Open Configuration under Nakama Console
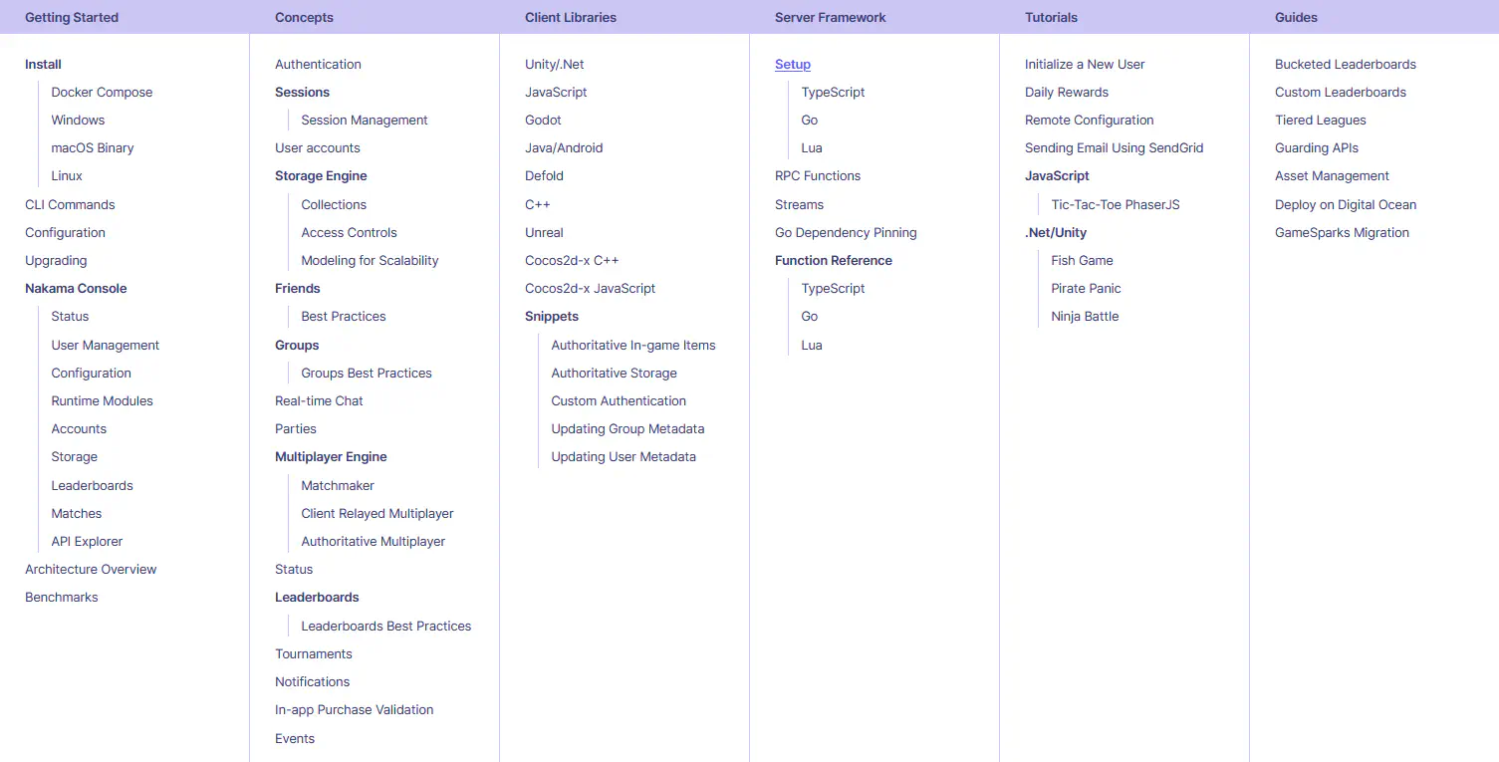The image size is (1499, 762). click(x=91, y=373)
